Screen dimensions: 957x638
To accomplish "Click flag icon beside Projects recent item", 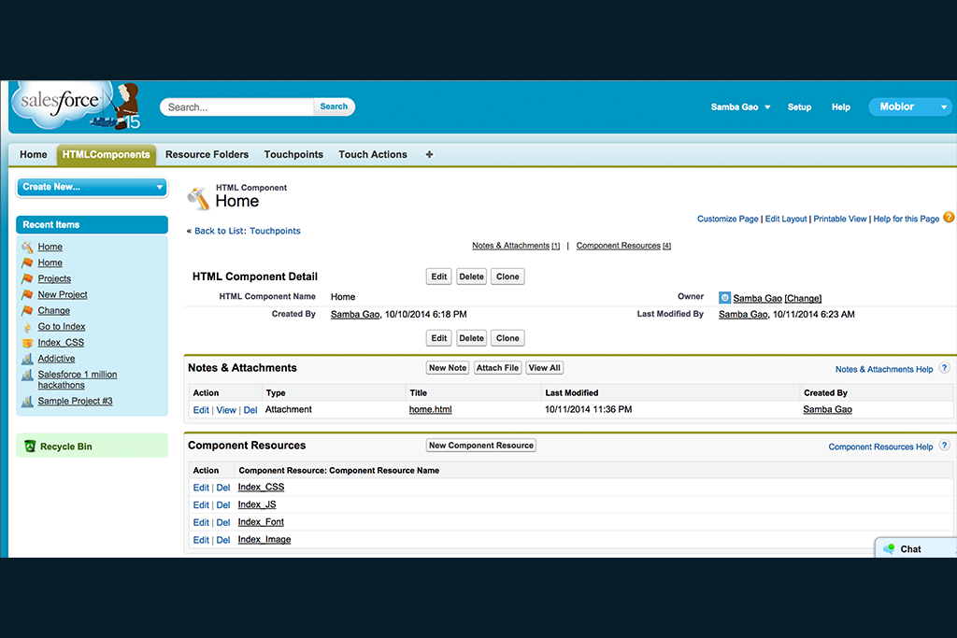I will (27, 278).
